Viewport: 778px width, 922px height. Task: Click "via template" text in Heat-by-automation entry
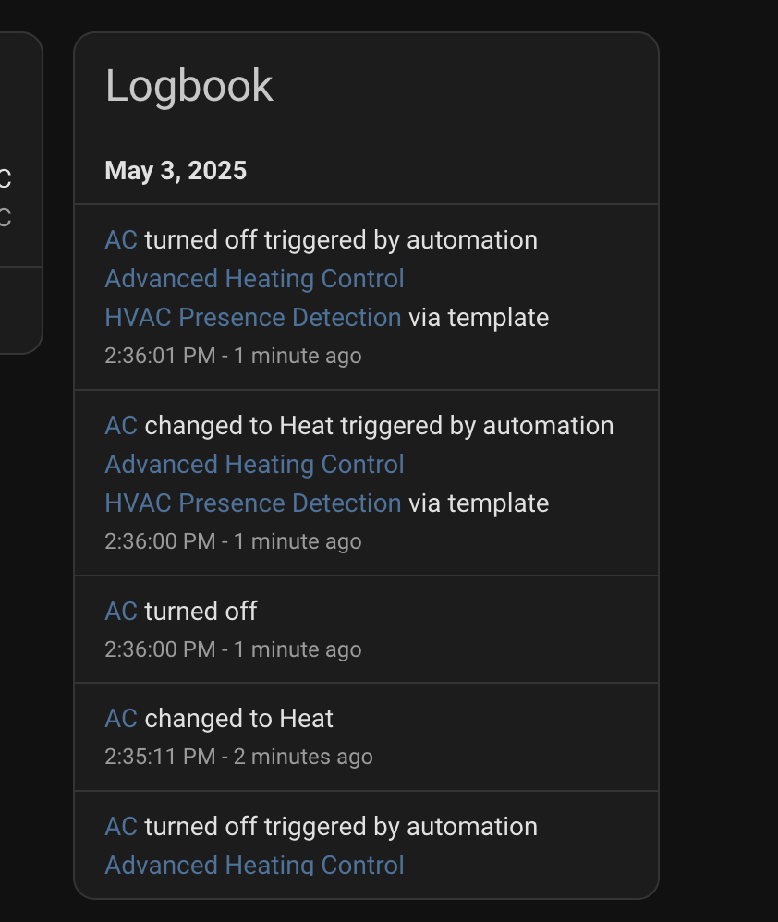coord(479,503)
